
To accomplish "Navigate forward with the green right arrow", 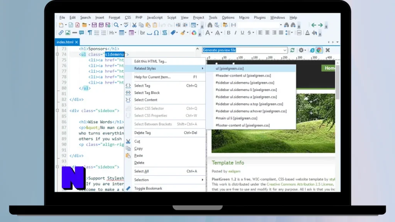I will pos(320,25).
